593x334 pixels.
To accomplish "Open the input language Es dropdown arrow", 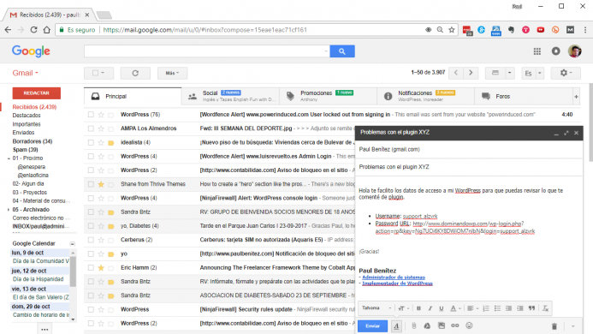I will click(x=540, y=73).
